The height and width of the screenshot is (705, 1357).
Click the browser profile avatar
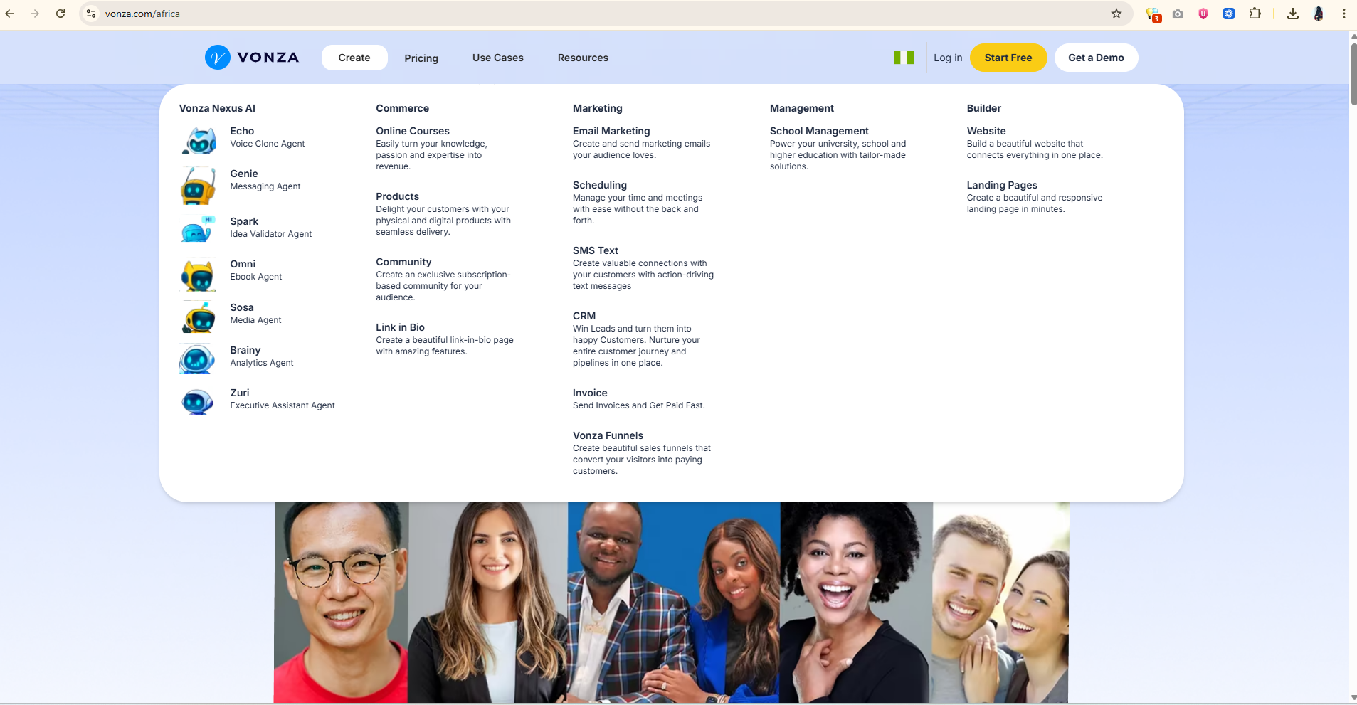[1319, 14]
